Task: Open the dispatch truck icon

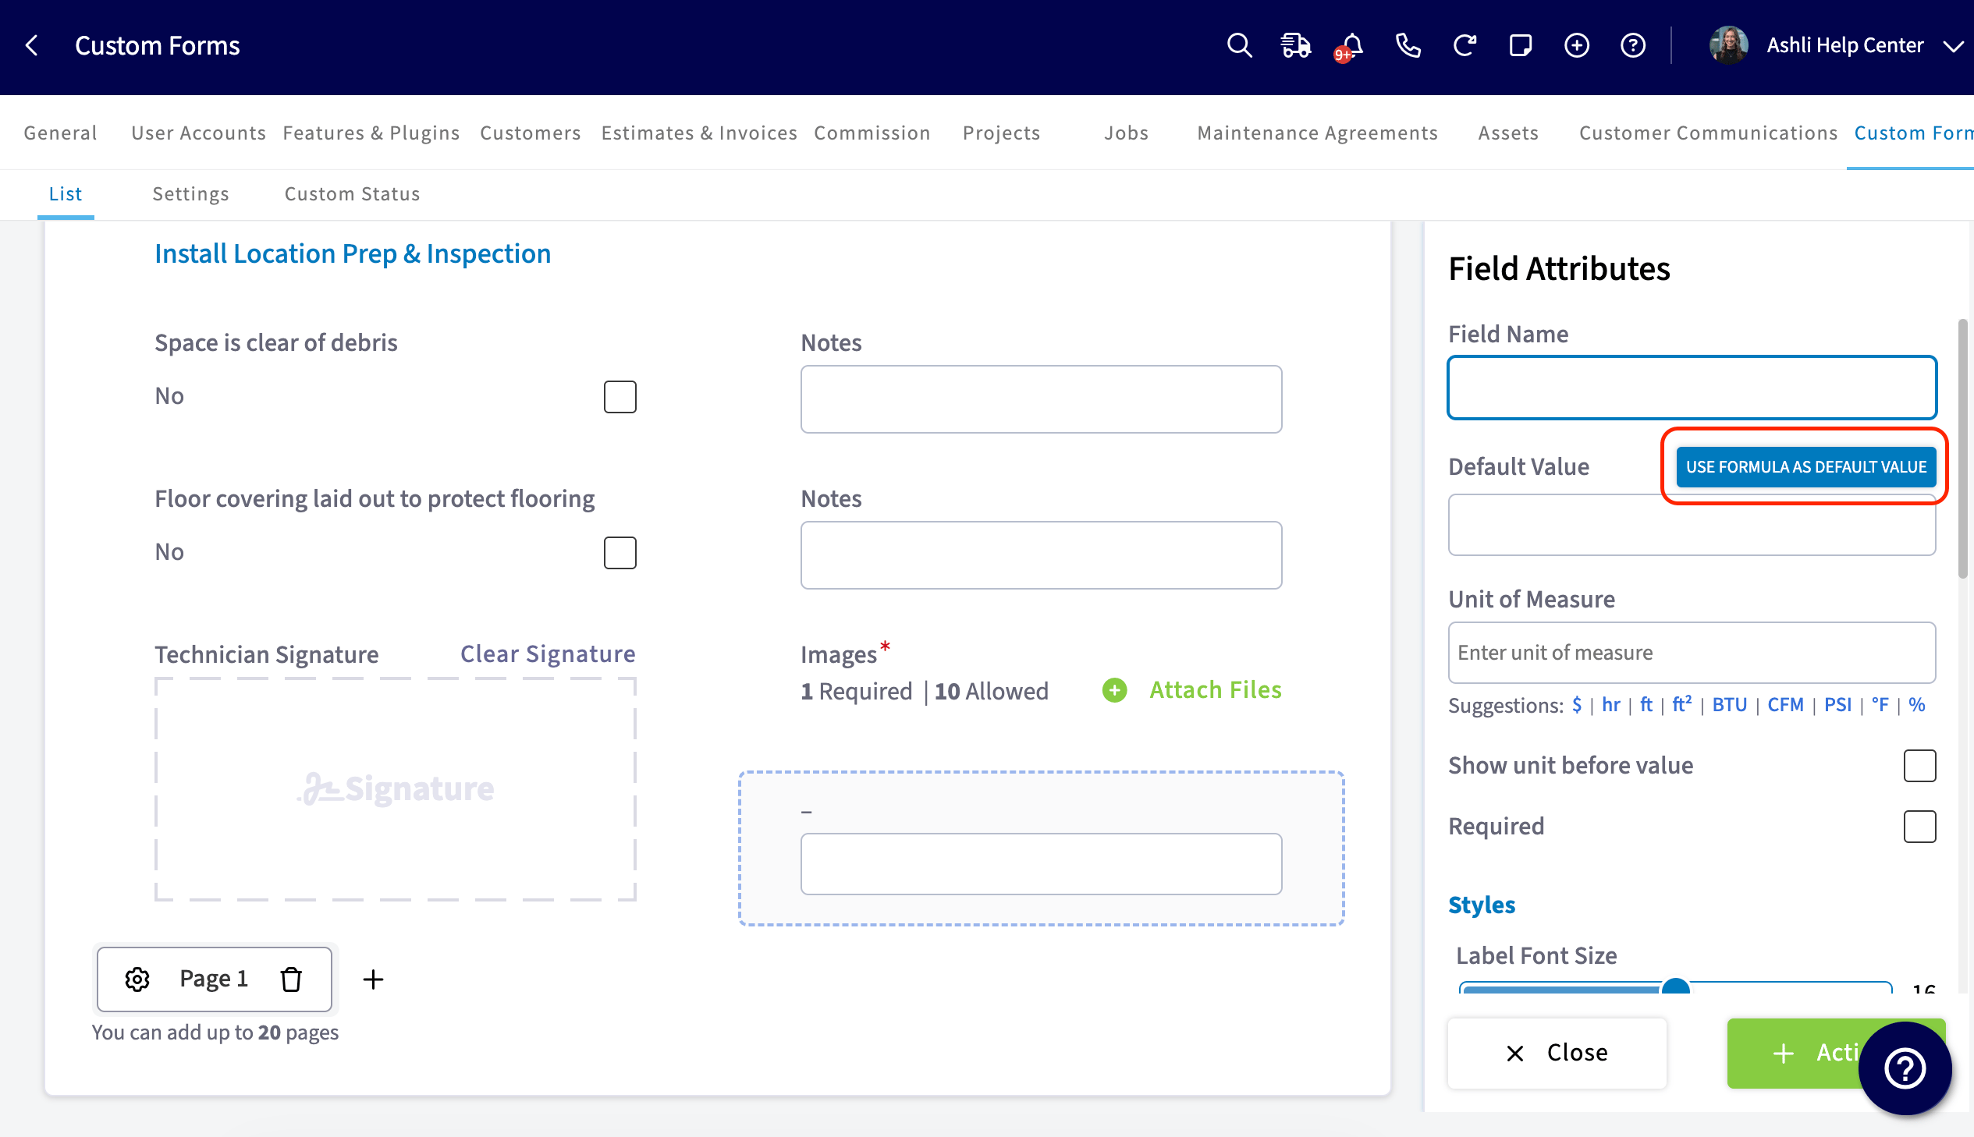Action: 1296,45
